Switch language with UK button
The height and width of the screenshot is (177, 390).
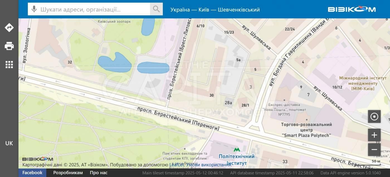coord(9,143)
